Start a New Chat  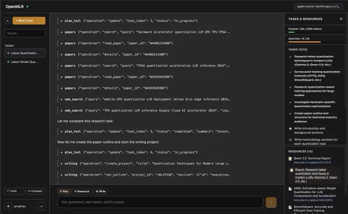(x=29, y=20)
